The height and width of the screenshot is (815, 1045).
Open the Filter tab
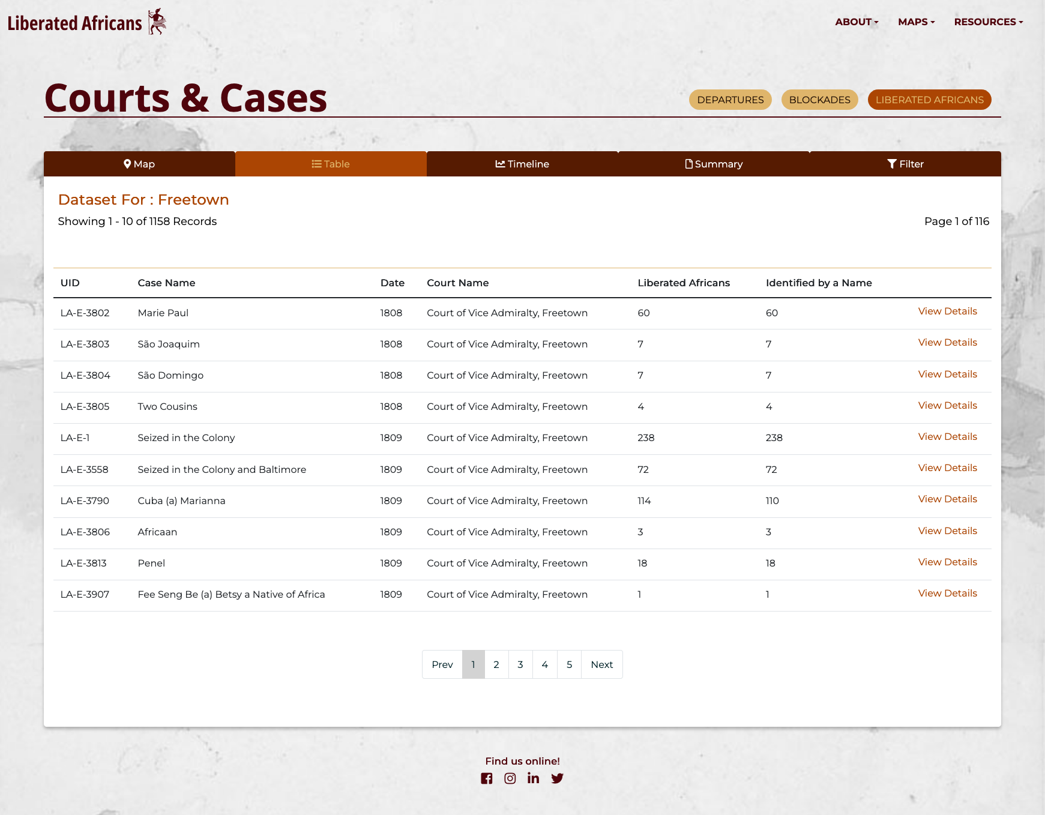tap(905, 164)
